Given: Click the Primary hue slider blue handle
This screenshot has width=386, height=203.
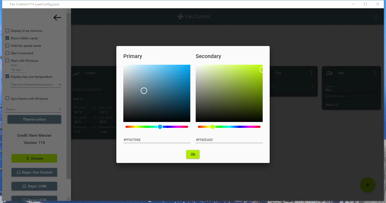Looking at the screenshot, I should 160,127.
